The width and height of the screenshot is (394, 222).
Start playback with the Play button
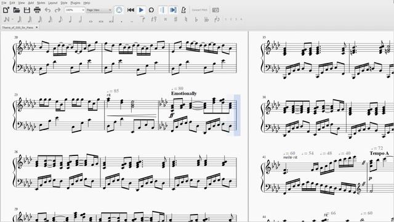(141, 10)
